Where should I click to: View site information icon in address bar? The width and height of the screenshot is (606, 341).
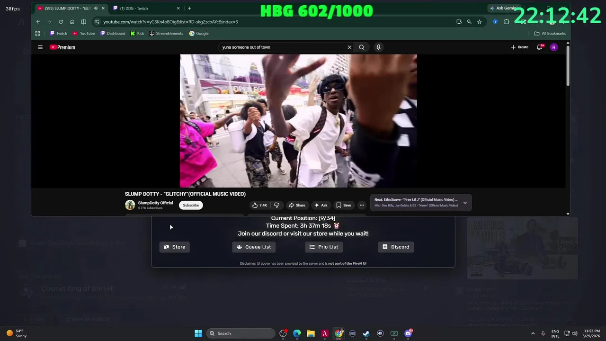point(97,22)
